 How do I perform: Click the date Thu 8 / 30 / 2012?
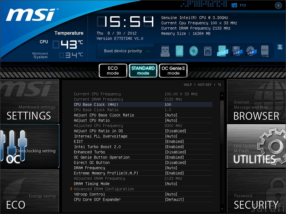coord(117,33)
